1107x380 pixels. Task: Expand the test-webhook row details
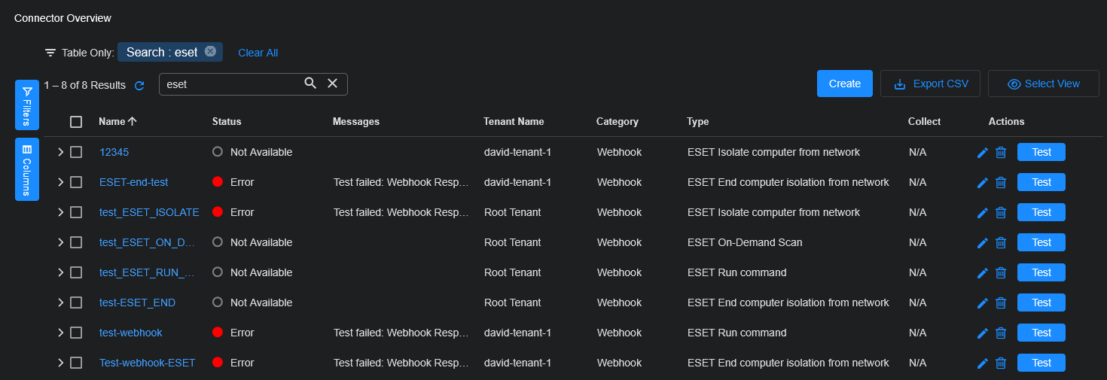point(60,333)
